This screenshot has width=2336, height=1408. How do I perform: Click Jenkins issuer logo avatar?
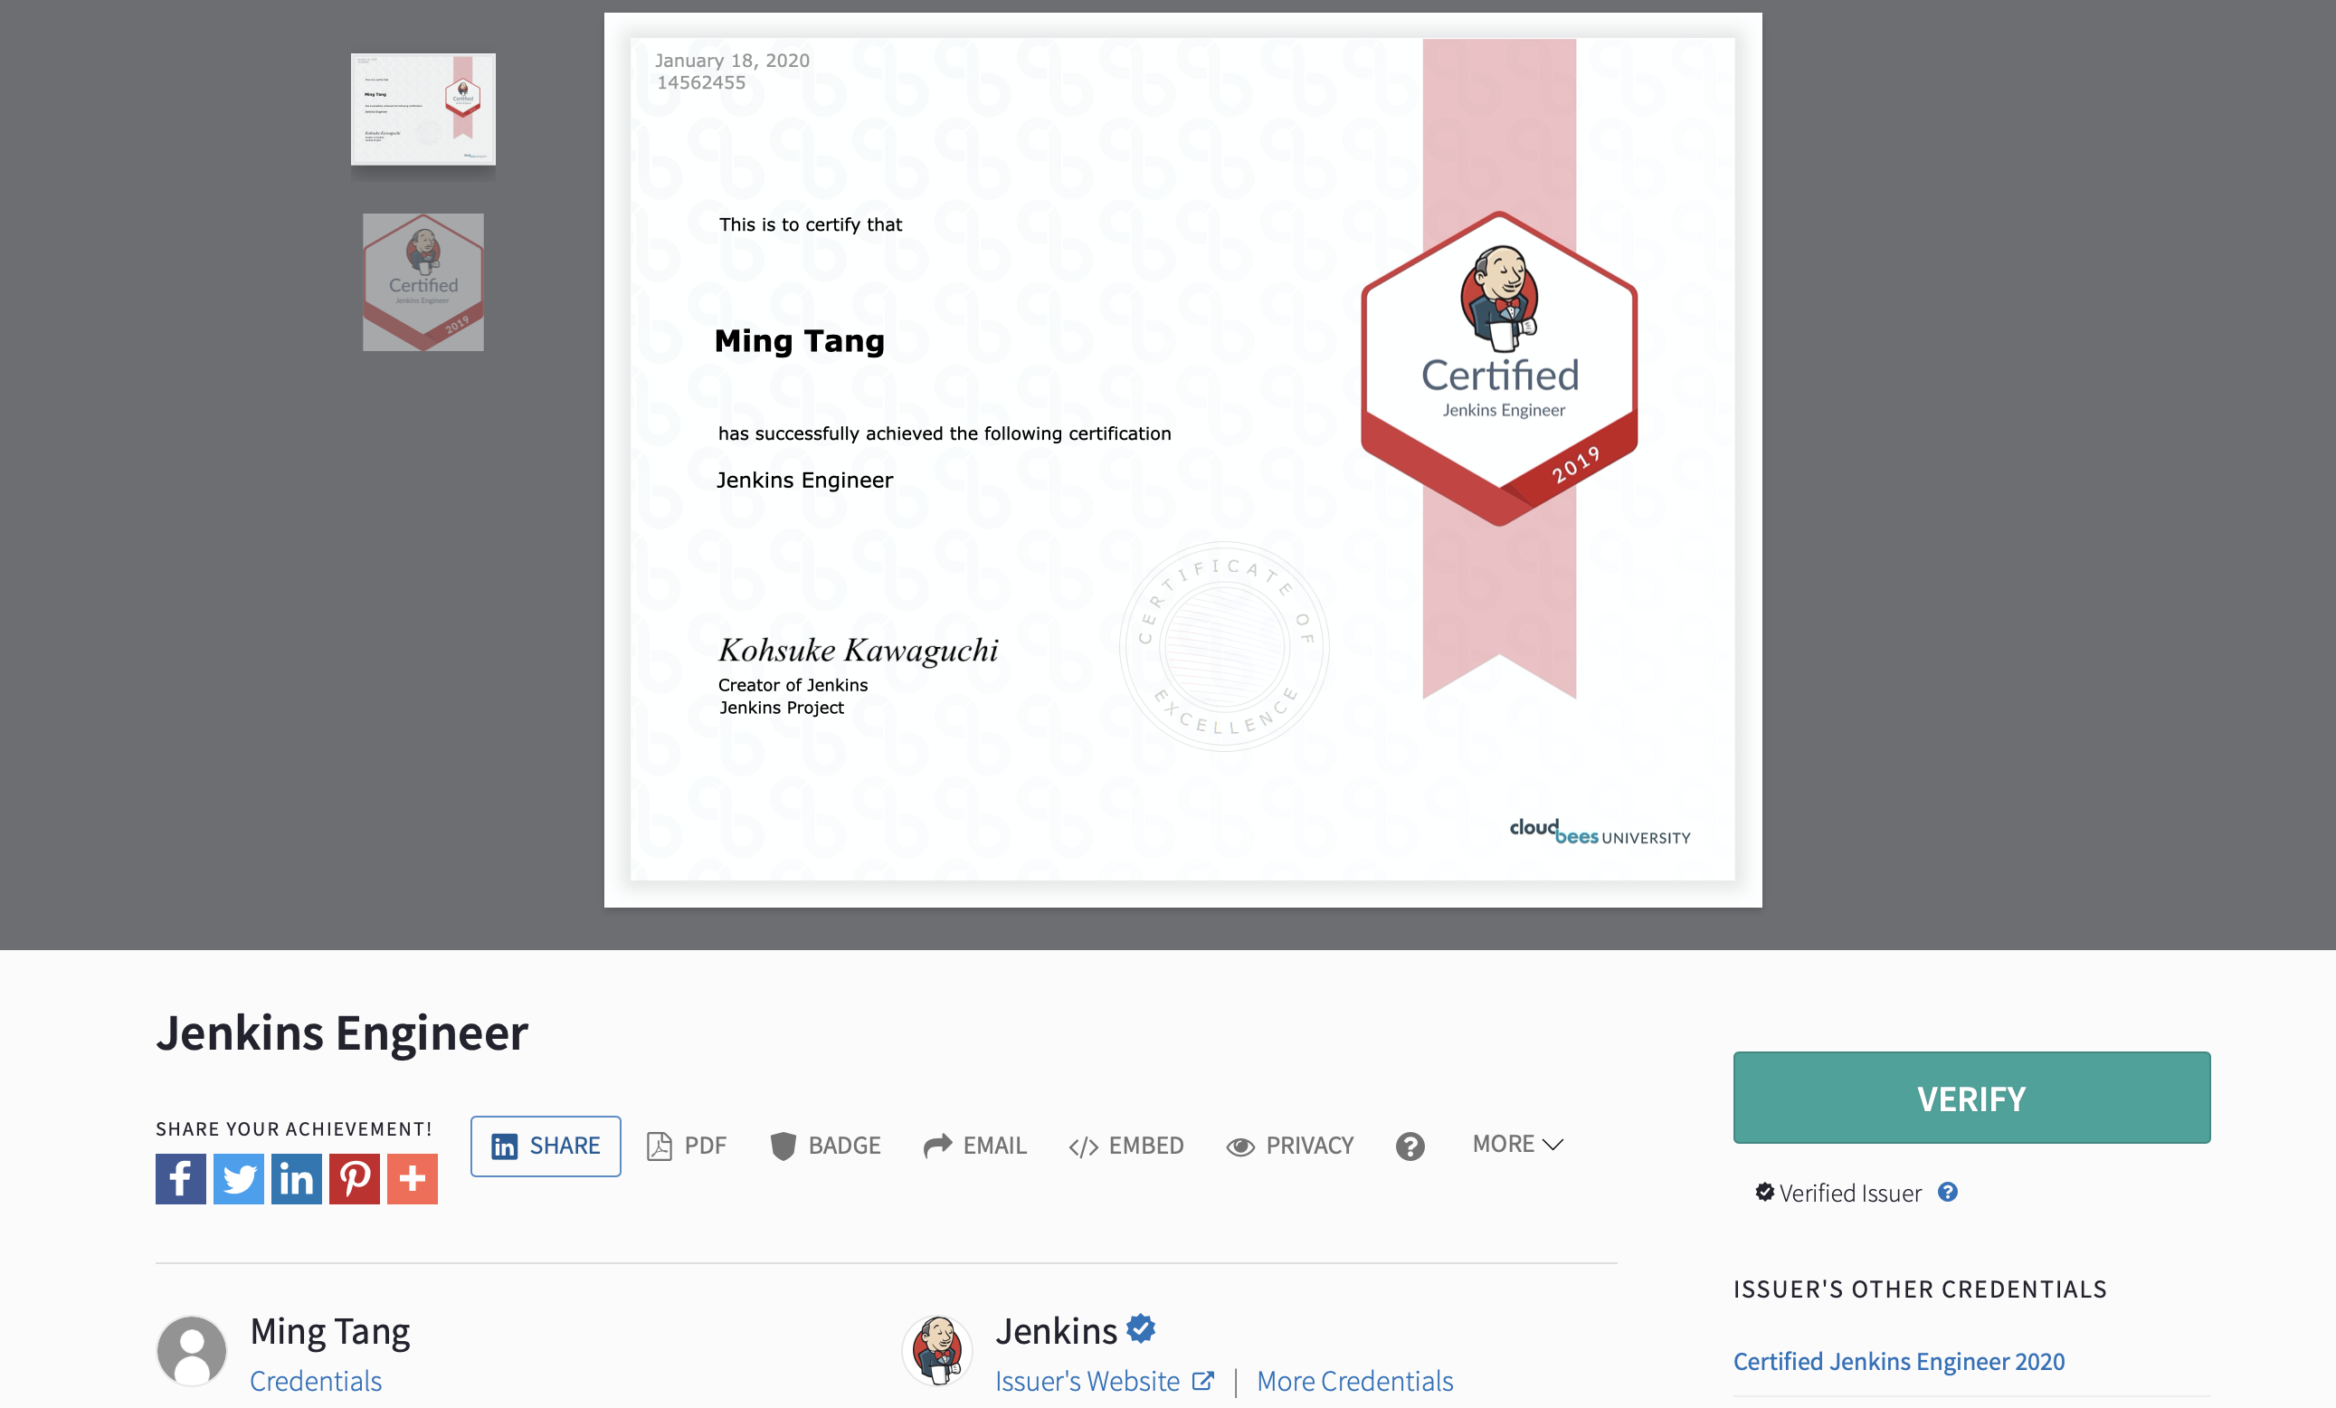[937, 1351]
